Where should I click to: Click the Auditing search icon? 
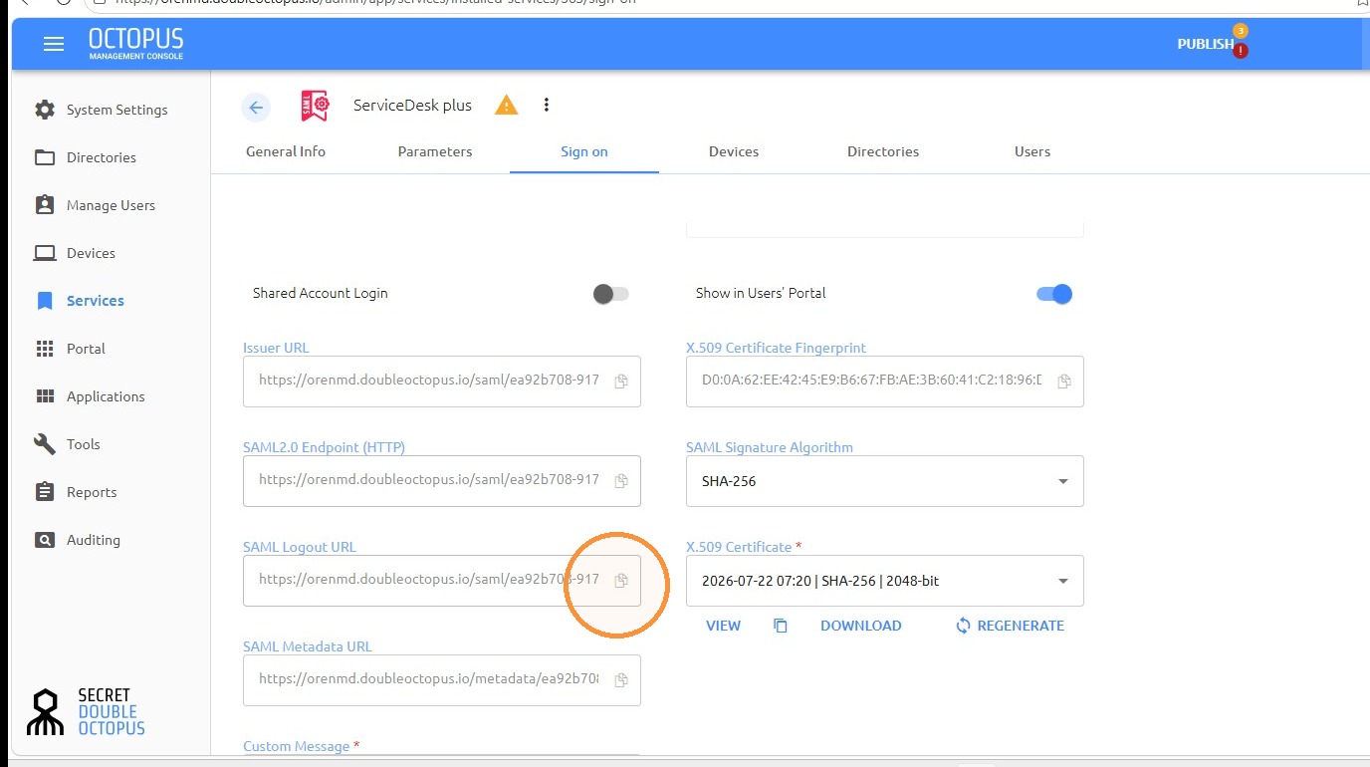pos(45,540)
